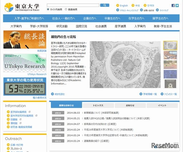Open 入学・進学をご希望の方へ menu
The width and height of the screenshot is (183, 152).
coord(29,19)
